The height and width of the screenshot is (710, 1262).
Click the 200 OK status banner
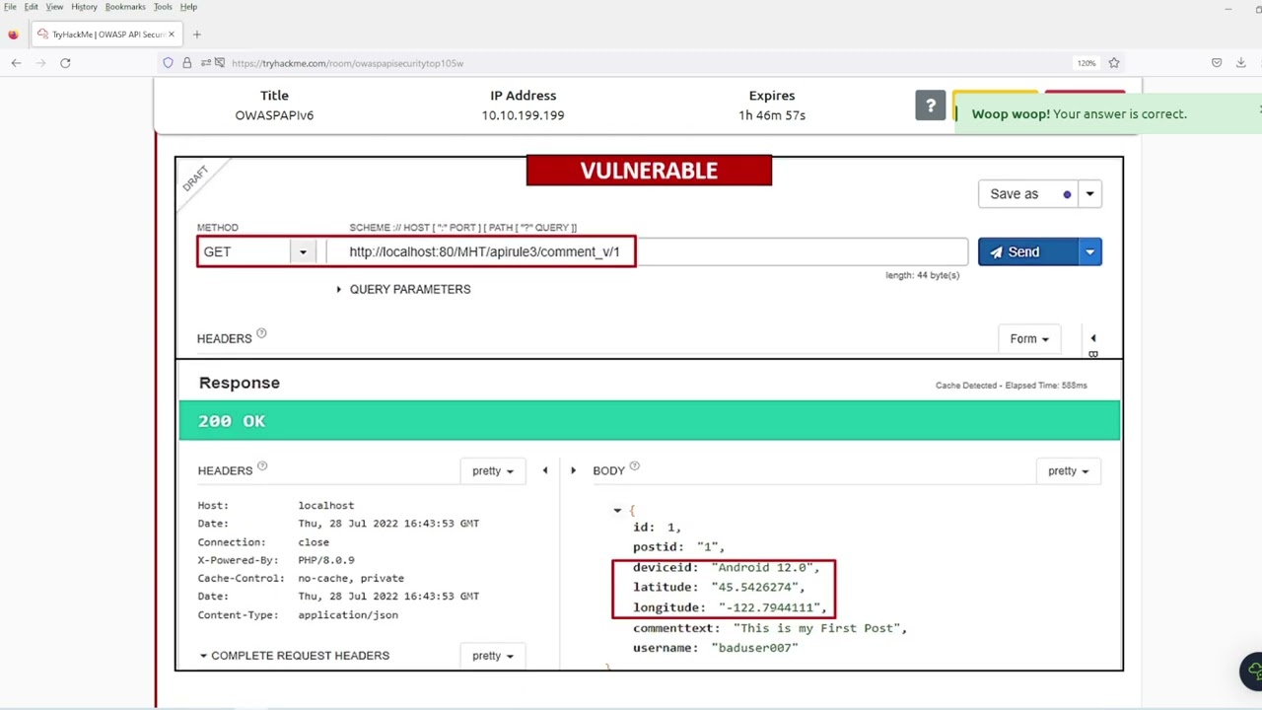650,421
